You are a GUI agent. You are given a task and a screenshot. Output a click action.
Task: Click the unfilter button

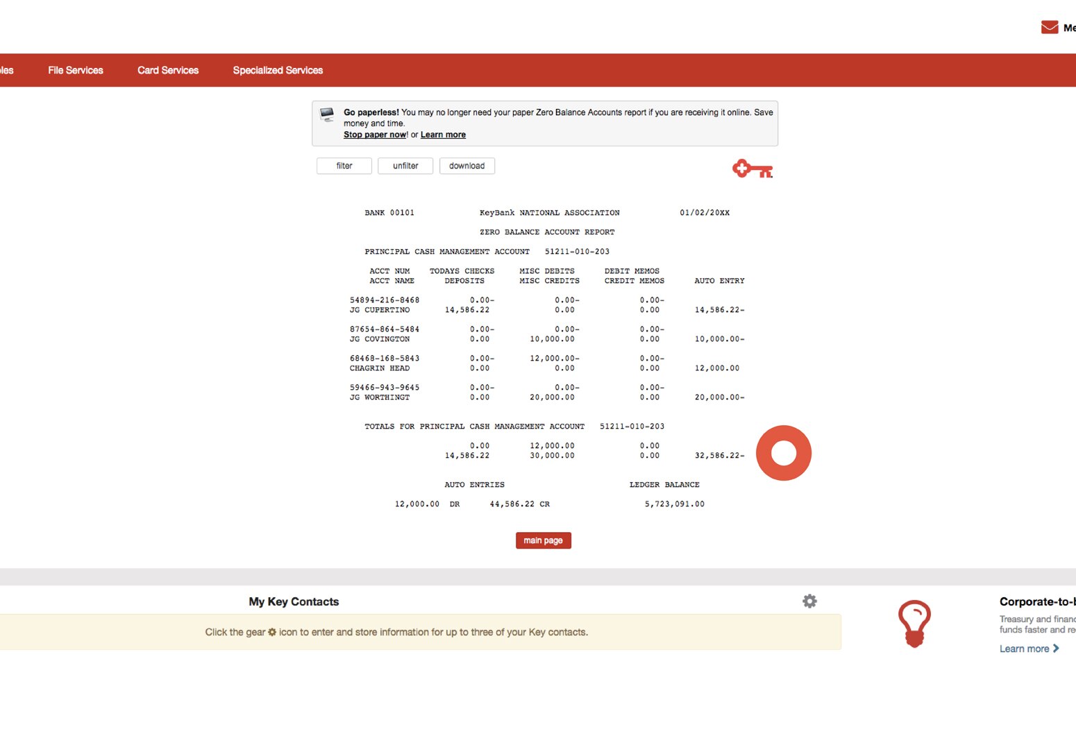(405, 166)
